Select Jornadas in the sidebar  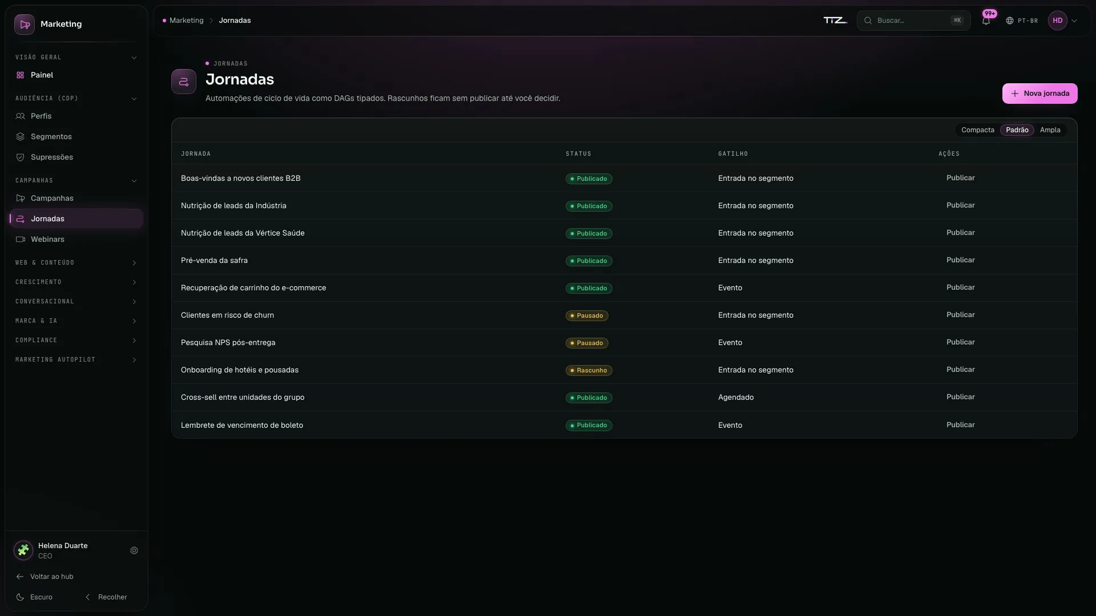tap(76, 219)
